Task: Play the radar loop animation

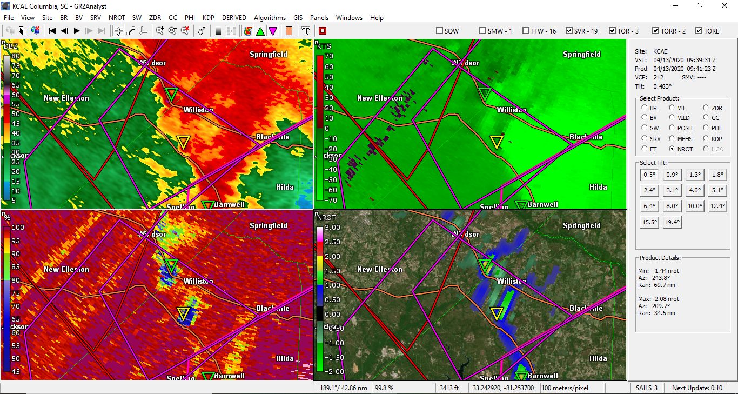Action: click(x=76, y=31)
